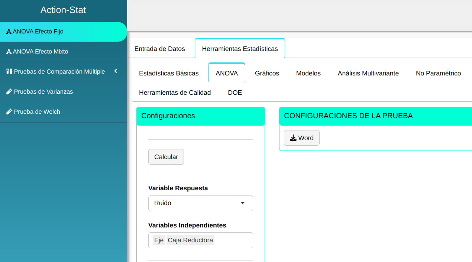Switch to the Entrada de Datos tab
Image resolution: width=472 pixels, height=262 pixels.
(x=159, y=49)
